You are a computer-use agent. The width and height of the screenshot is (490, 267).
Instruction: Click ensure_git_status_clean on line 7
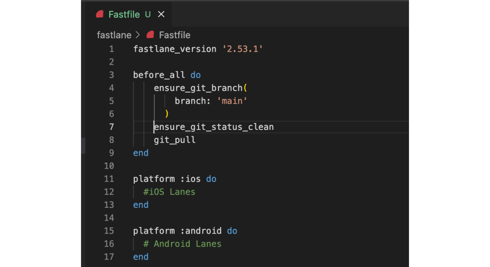point(214,127)
